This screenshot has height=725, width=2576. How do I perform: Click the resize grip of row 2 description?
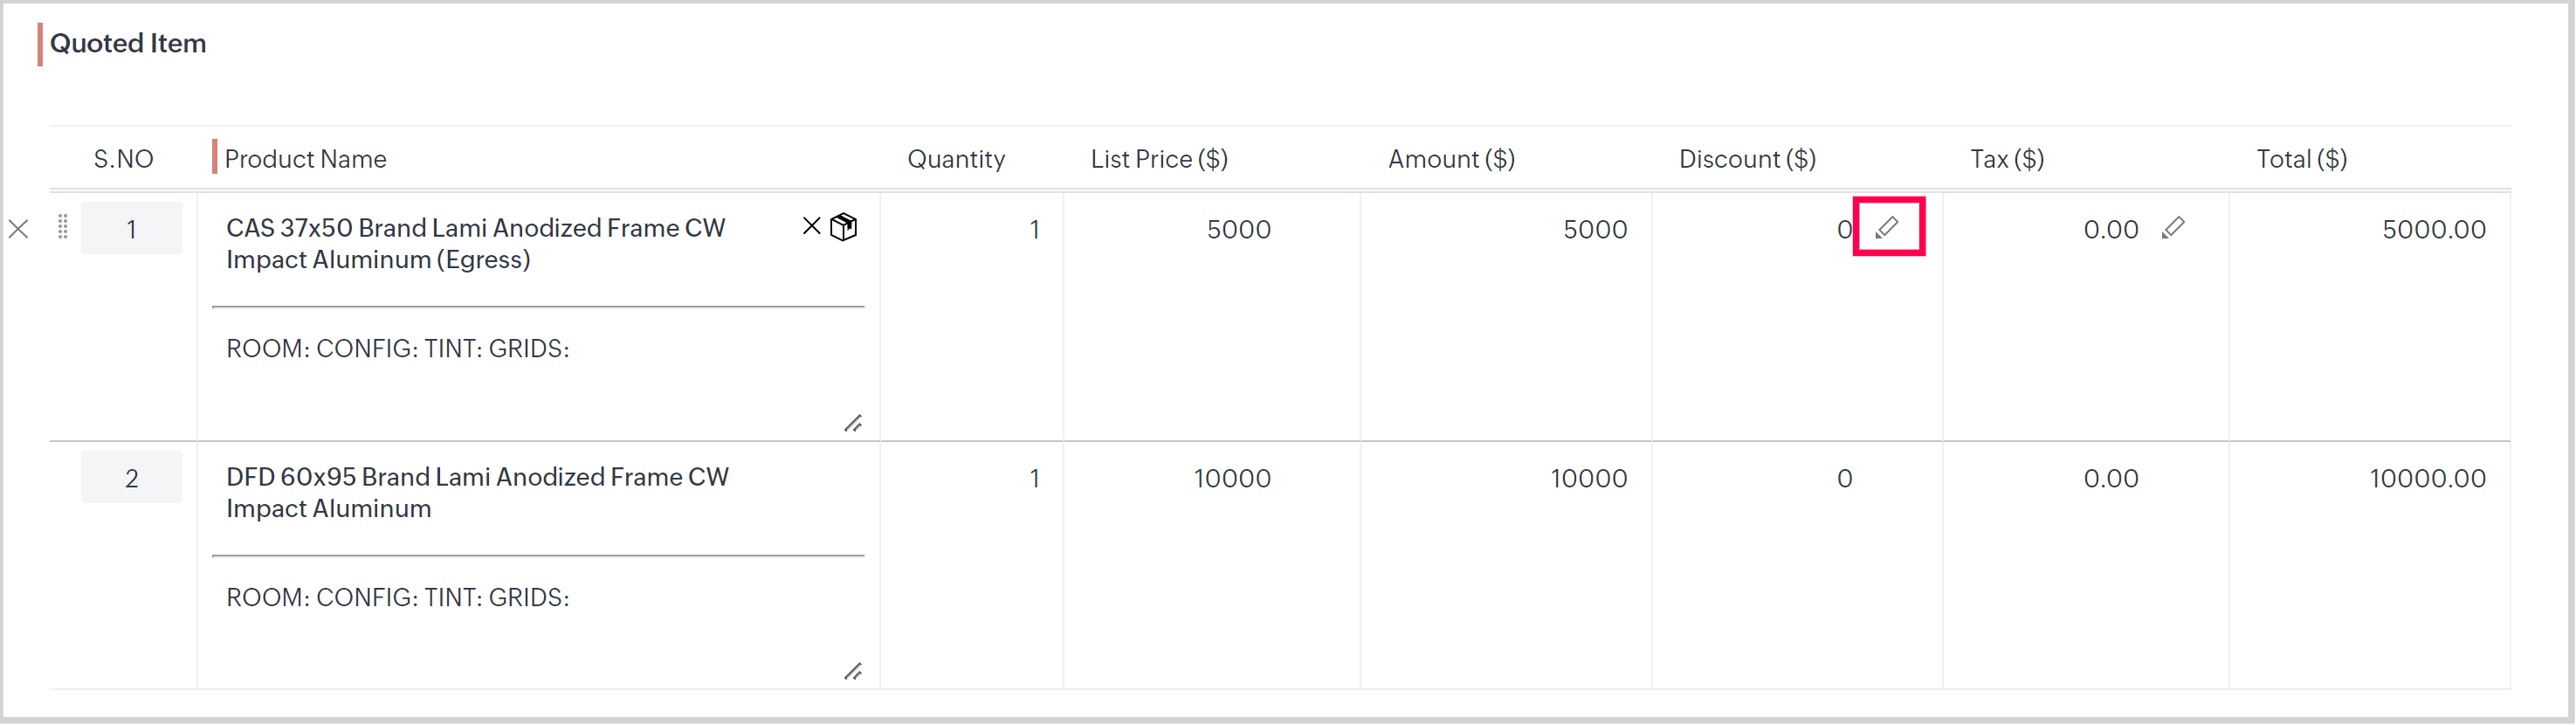[x=853, y=672]
